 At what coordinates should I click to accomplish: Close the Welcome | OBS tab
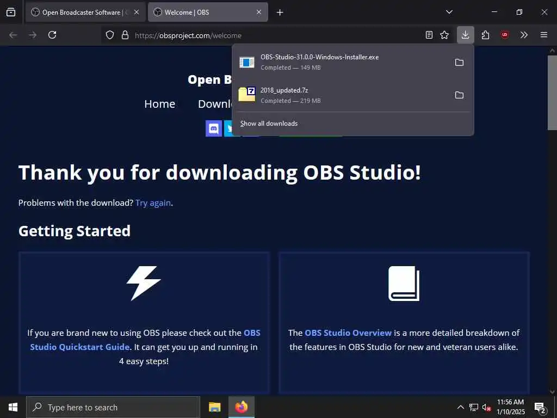[259, 12]
